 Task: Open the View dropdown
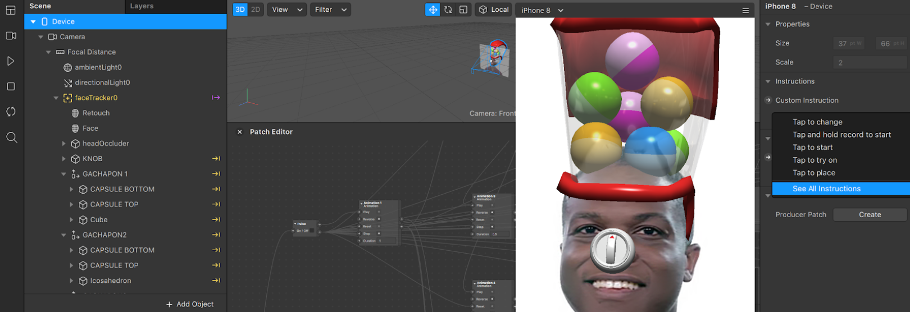[x=286, y=10]
